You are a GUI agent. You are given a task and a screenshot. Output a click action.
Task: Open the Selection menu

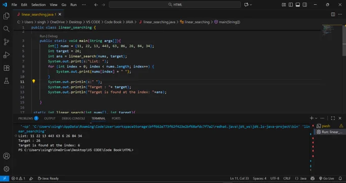click(x=38, y=5)
